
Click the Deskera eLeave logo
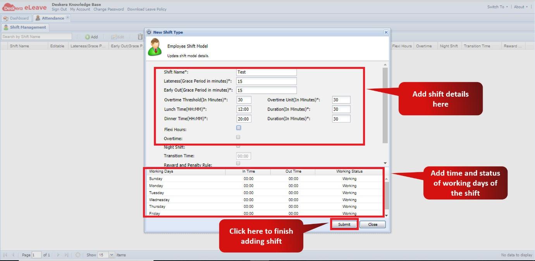click(x=24, y=7)
